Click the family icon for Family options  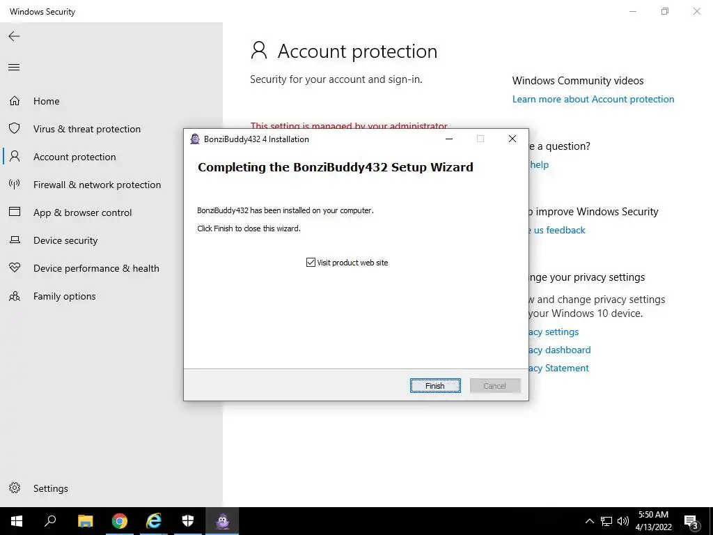pyautogui.click(x=15, y=296)
